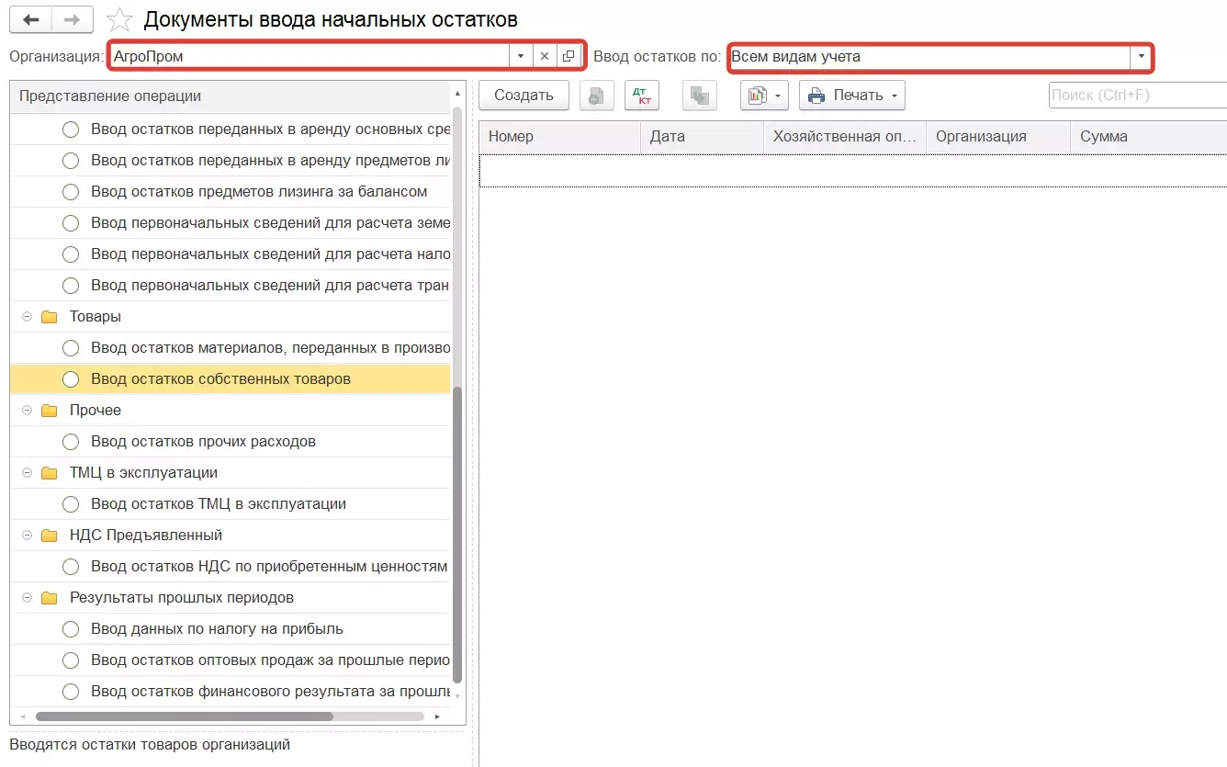The width and height of the screenshot is (1227, 767).
Task: Select 'Ввод остатков оптовых продаж за прошлые перио' row
Action: pyautogui.click(x=230, y=660)
